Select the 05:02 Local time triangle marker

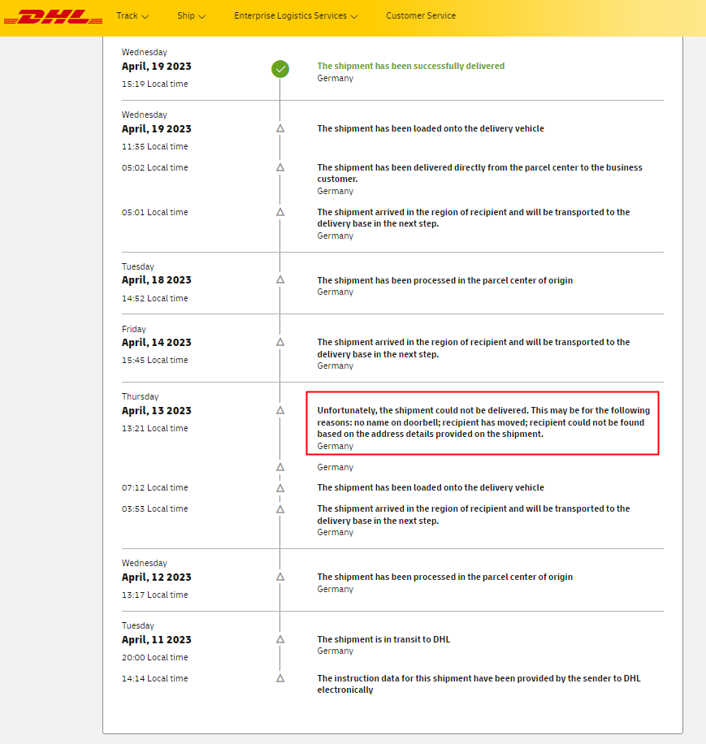[280, 167]
